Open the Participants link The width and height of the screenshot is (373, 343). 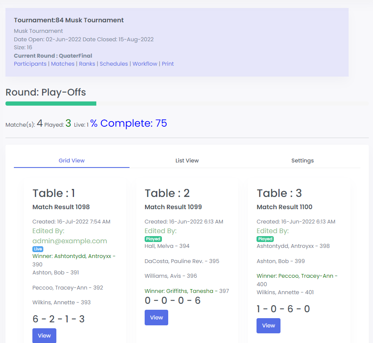point(30,64)
